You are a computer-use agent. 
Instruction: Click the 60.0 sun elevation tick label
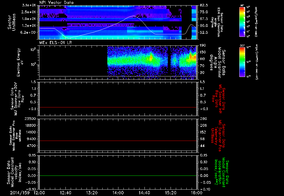tap(204, 26)
